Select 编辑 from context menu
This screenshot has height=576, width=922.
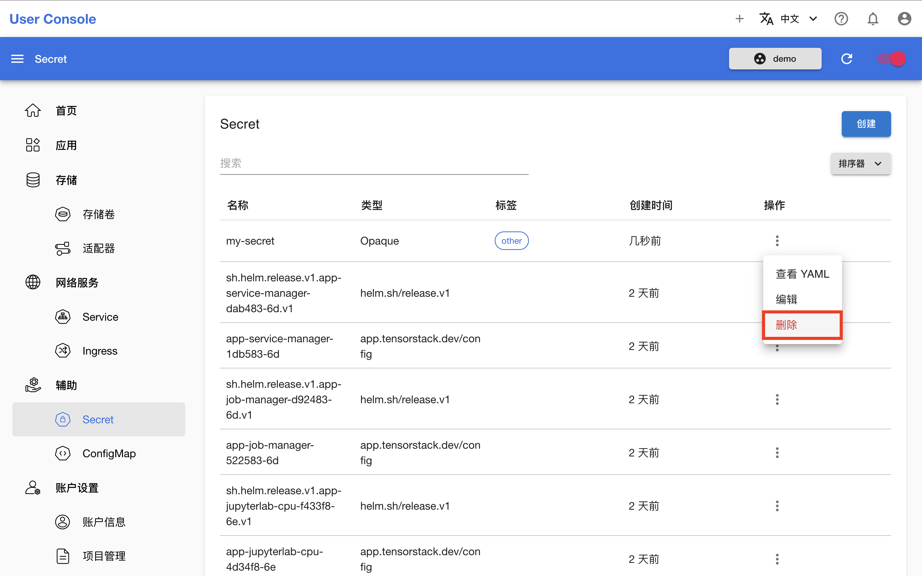pos(802,299)
